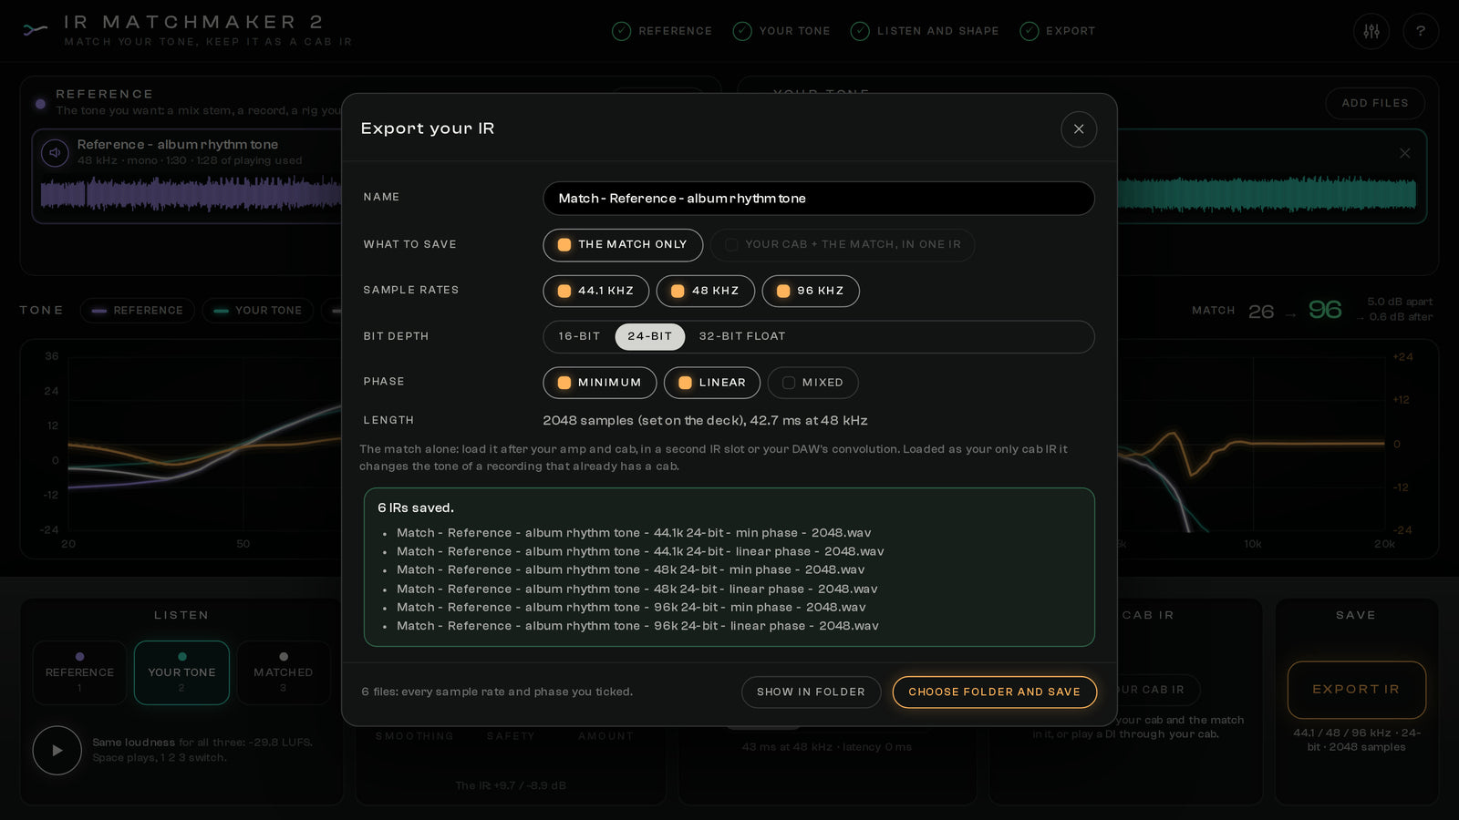This screenshot has height=820, width=1459.
Task: Listen to the Your Tone source
Action: (x=181, y=672)
